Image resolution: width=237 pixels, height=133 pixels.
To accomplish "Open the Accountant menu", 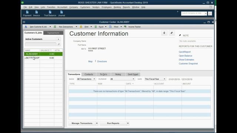I will coord(62,7).
